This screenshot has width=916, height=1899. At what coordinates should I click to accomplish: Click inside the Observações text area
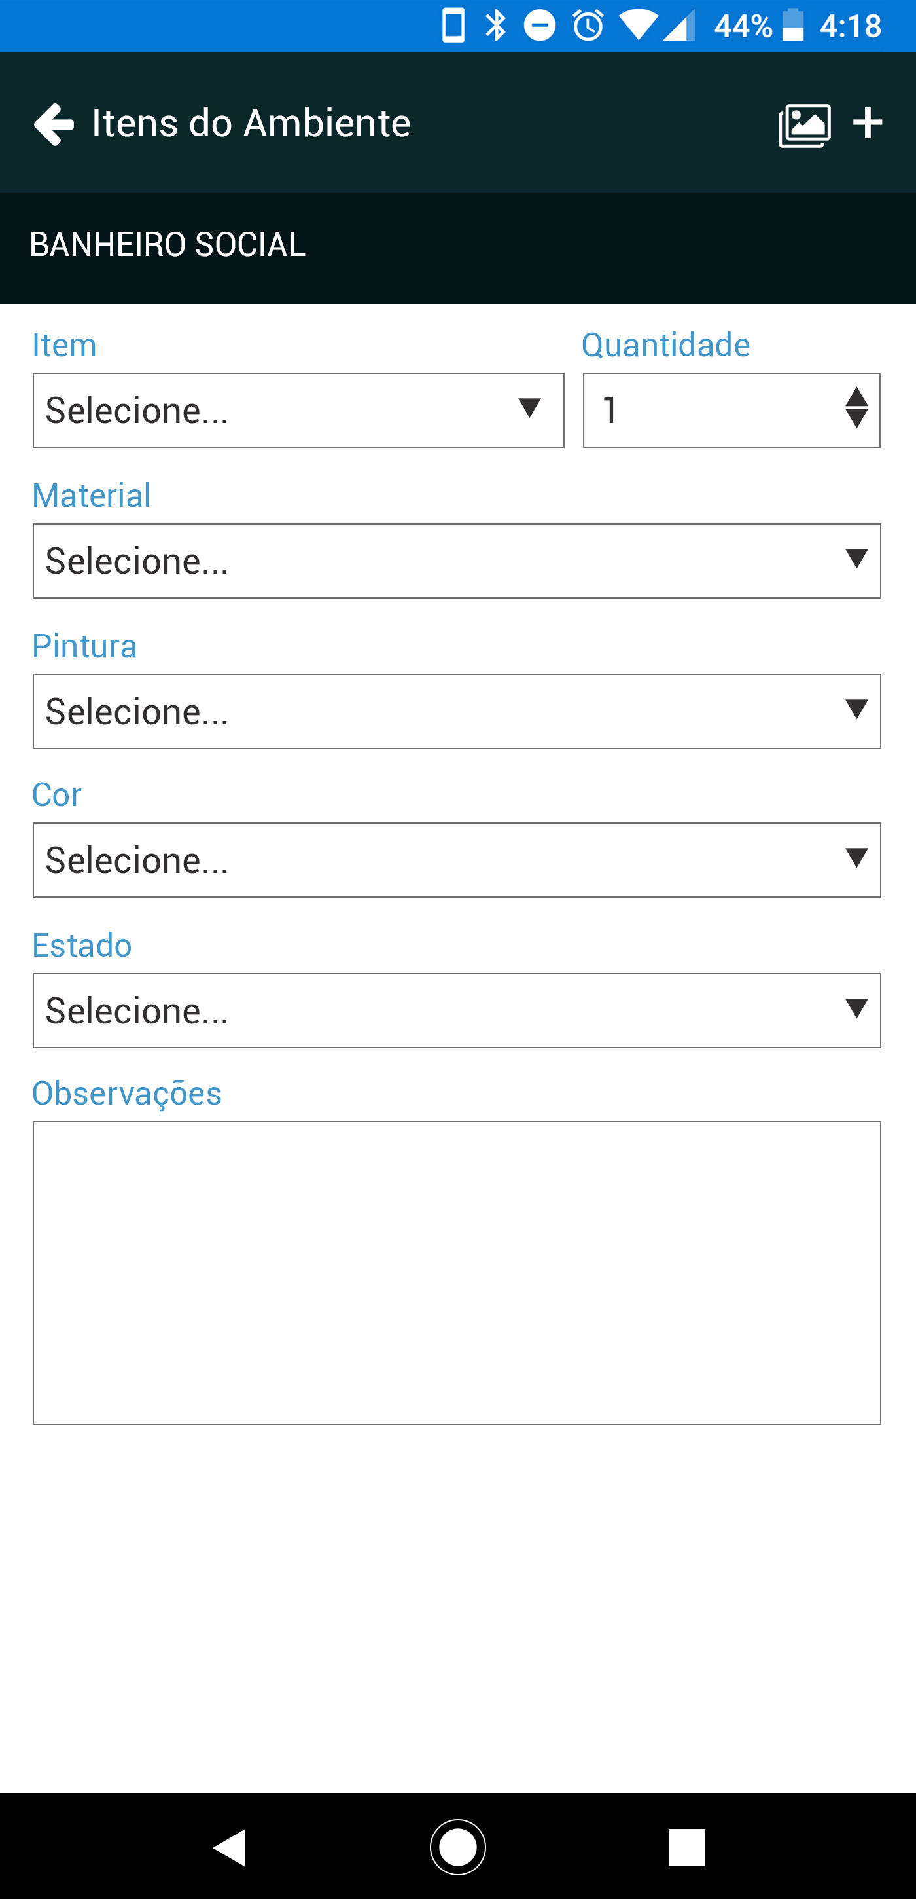457,1273
